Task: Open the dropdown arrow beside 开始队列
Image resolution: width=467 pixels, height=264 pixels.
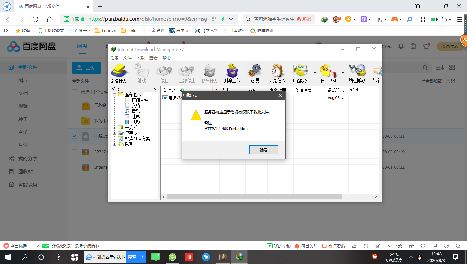Action: pos(315,73)
